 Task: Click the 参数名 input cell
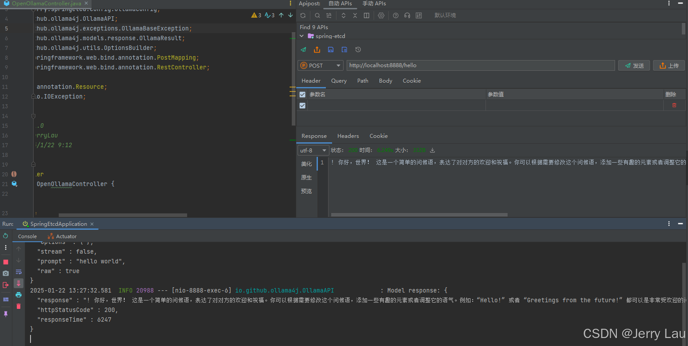pyautogui.click(x=397, y=106)
